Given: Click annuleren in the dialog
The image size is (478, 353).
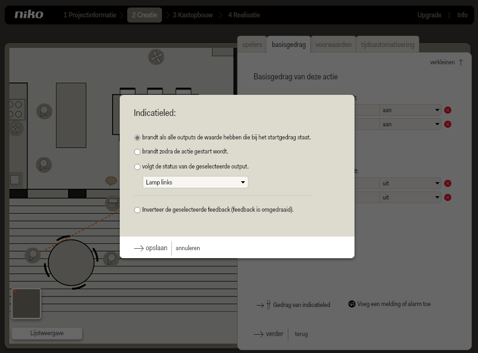Looking at the screenshot, I should (x=188, y=248).
